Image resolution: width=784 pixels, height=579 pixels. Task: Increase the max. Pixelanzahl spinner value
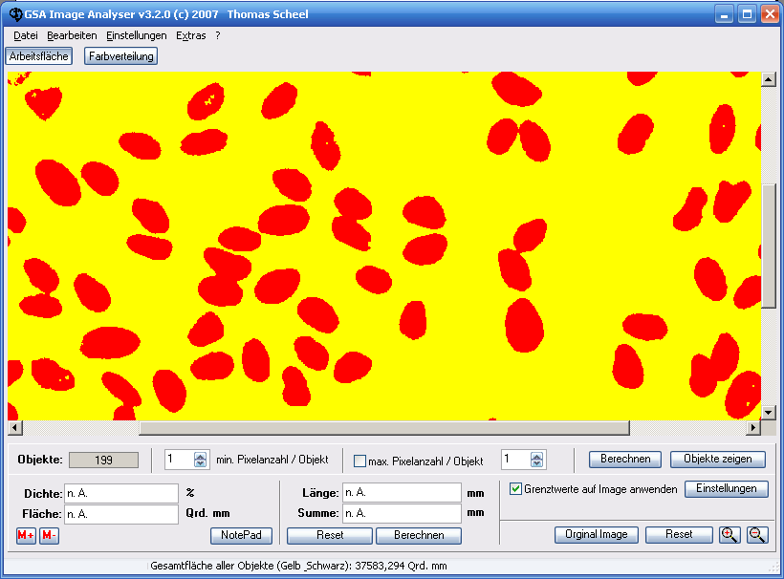537,456
